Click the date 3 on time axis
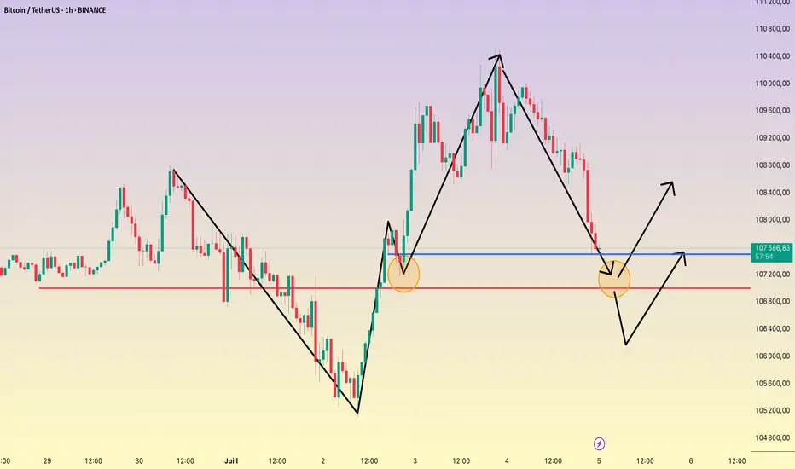The width and height of the screenshot is (795, 469). (x=415, y=460)
